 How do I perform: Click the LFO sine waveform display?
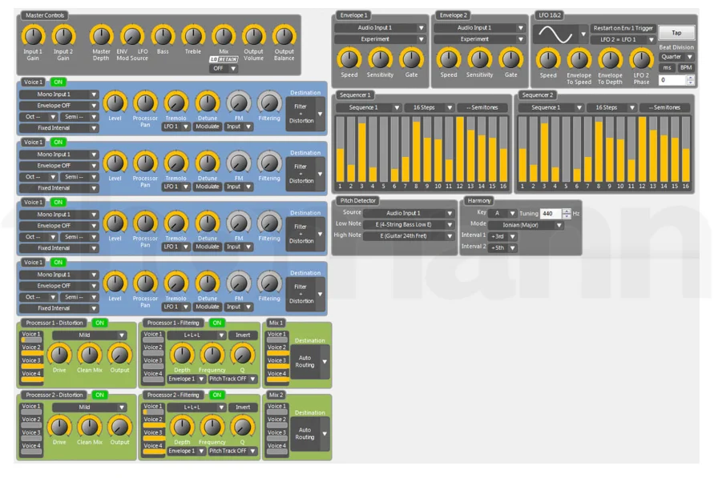pos(555,34)
